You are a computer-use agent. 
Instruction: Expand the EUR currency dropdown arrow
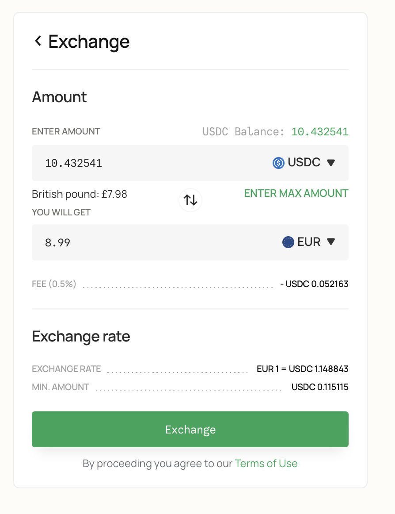331,242
